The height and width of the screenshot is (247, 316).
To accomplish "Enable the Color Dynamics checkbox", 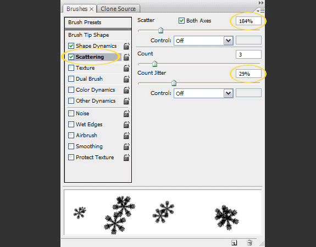I will (x=71, y=90).
